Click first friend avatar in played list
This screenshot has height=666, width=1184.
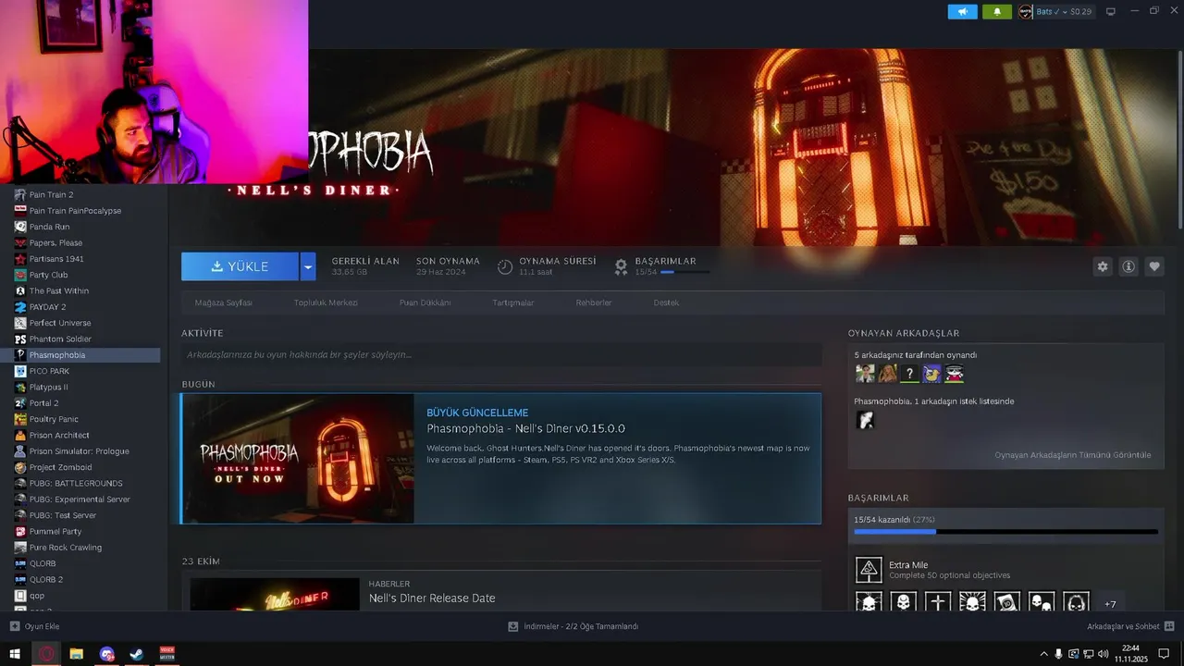865,374
